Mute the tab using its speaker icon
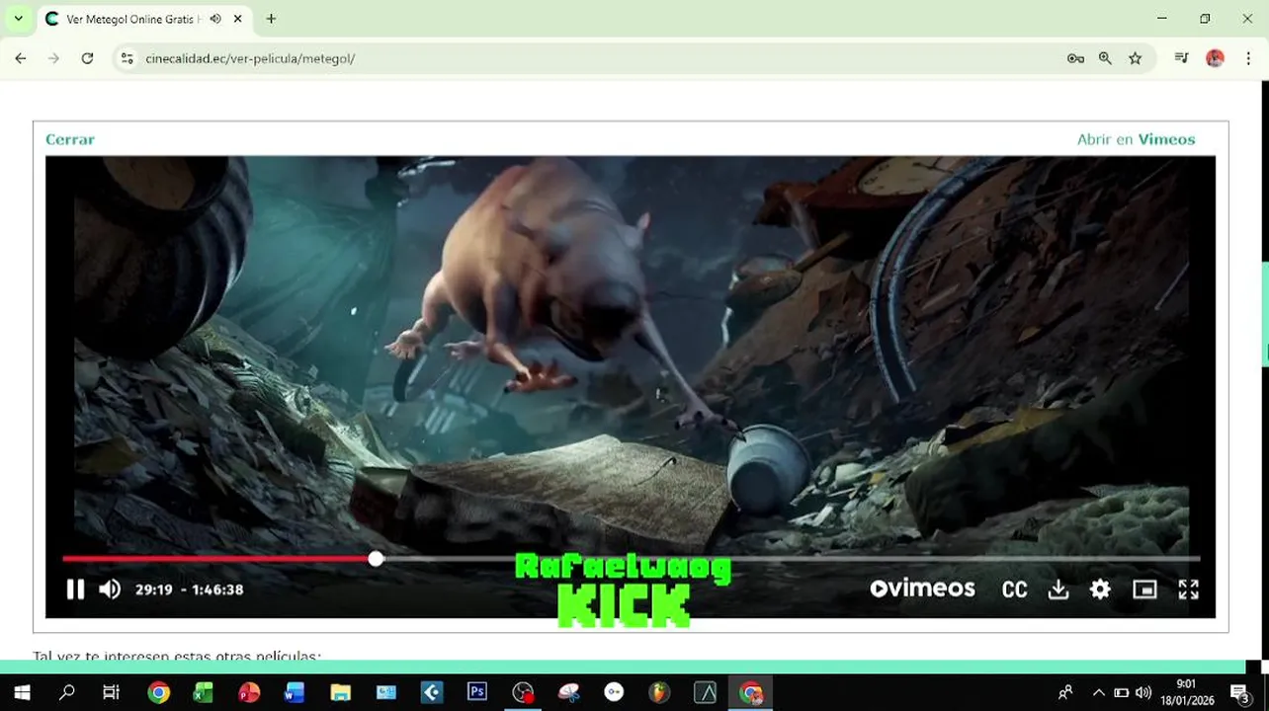 coord(215,19)
